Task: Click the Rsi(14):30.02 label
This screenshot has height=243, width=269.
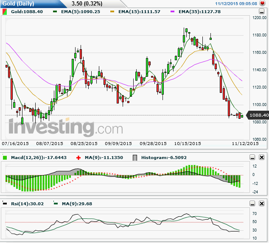Action: [28, 204]
